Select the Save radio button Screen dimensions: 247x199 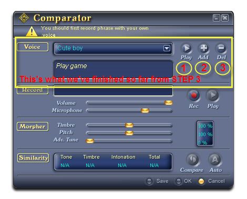[149, 181]
